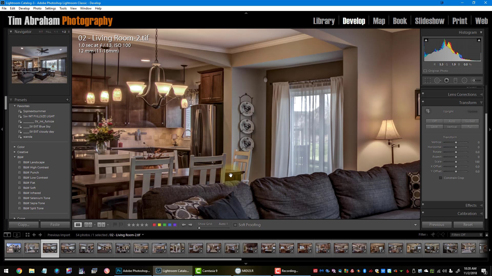This screenshot has width=492, height=276.
Task: Select the Spot Removal tool
Action: (x=437, y=80)
